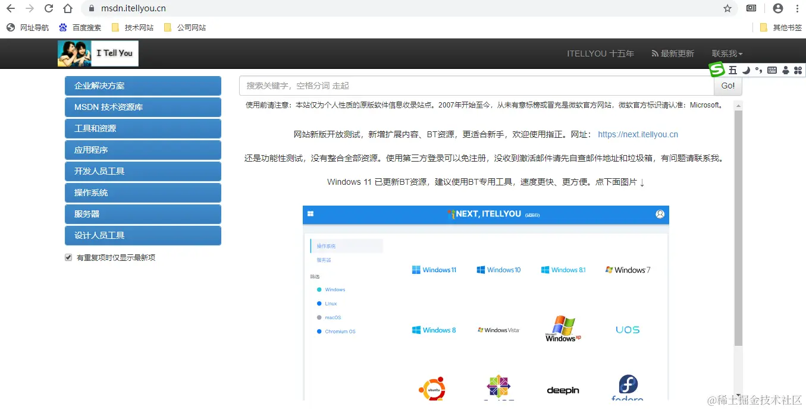Click the NEXT, ITELLYOU preview image
Viewport: 806px width, 410px height.
[x=486, y=303]
